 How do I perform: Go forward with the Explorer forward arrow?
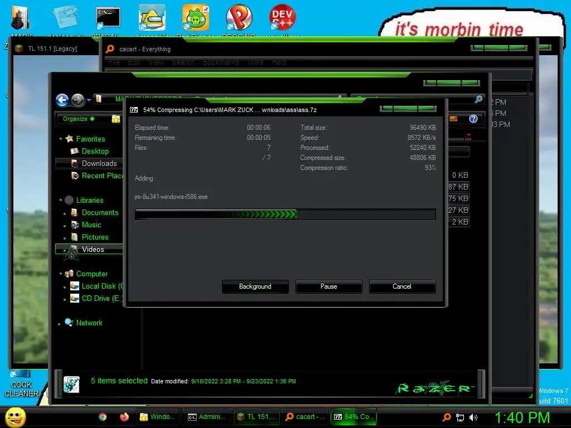point(78,100)
